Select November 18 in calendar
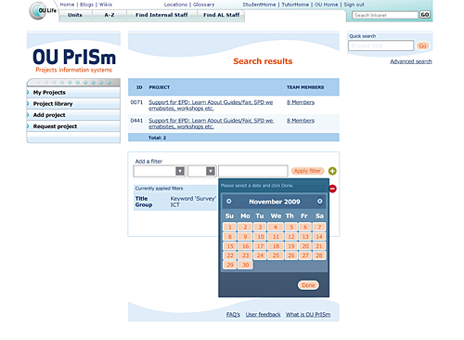This screenshot has width=464, height=340. [276, 246]
